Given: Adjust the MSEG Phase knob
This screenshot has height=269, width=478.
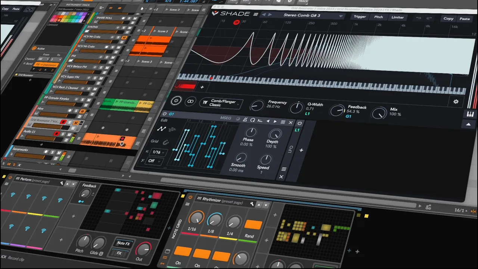Looking at the screenshot, I should coord(251,132).
